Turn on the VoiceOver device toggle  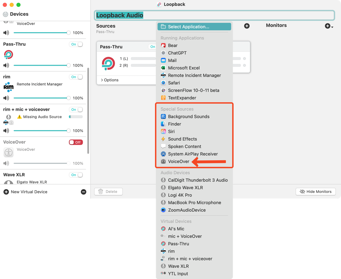pyautogui.click(x=76, y=142)
